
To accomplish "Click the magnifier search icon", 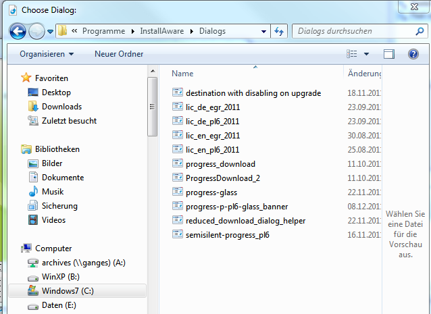I will [x=420, y=31].
